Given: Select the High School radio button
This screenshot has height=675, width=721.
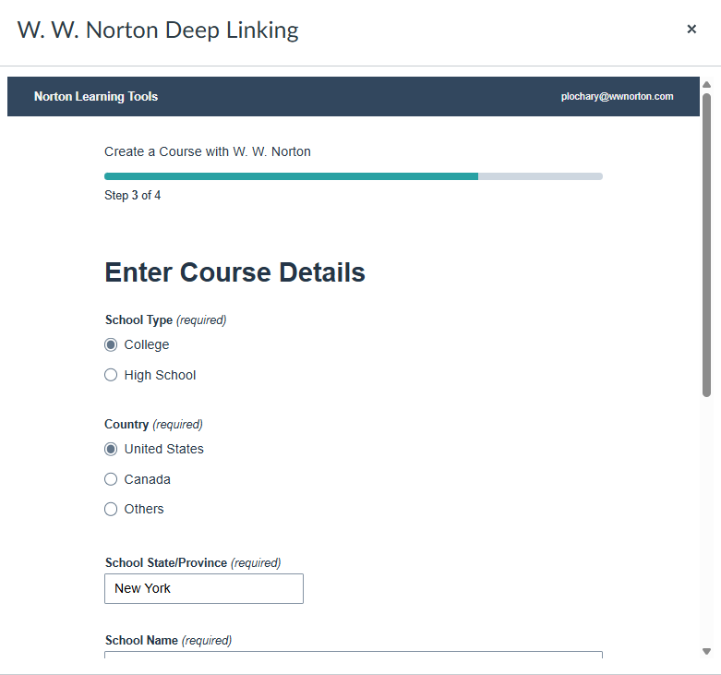Looking at the screenshot, I should click(x=111, y=375).
